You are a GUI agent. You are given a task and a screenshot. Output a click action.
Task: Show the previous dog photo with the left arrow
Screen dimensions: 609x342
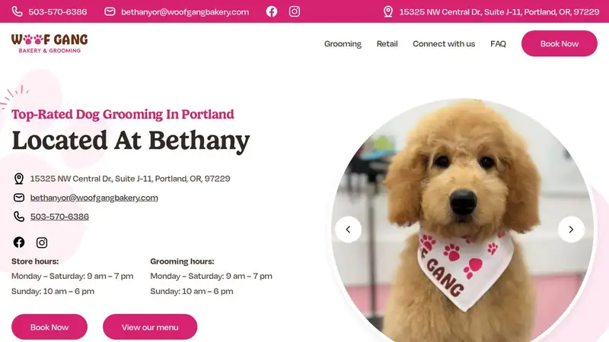tap(349, 230)
